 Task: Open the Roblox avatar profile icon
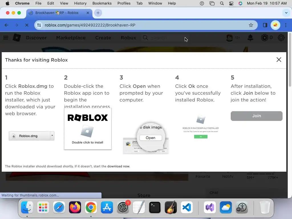point(230,38)
